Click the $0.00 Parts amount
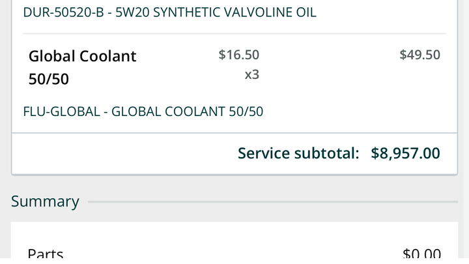The width and height of the screenshot is (469, 264). pos(421,254)
